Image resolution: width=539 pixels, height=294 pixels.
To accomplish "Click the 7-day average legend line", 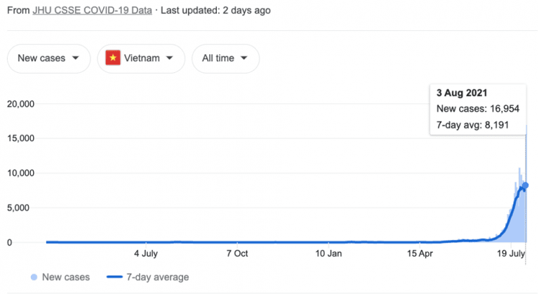I will click(x=114, y=276).
